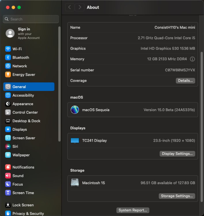
Task: Click Version 15.0 Beta text
Action: tap(169, 110)
